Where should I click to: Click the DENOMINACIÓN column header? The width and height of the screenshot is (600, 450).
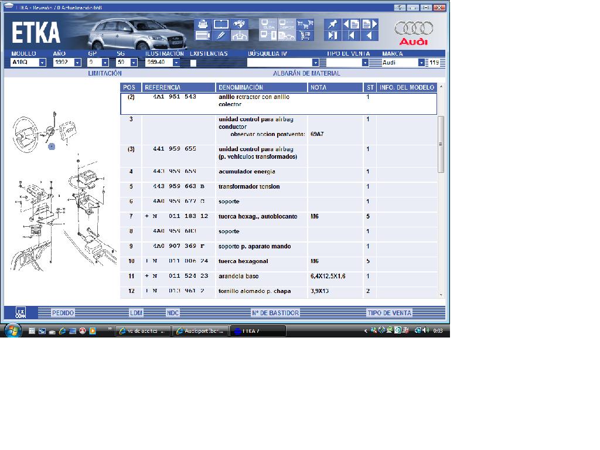point(262,87)
